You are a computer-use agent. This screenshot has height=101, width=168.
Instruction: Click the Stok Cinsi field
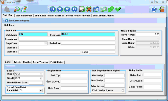coord(88,34)
